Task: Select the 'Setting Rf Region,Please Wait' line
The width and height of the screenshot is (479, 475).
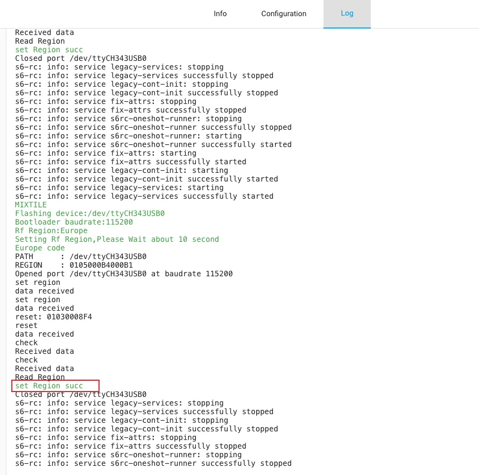Action: [117, 239]
